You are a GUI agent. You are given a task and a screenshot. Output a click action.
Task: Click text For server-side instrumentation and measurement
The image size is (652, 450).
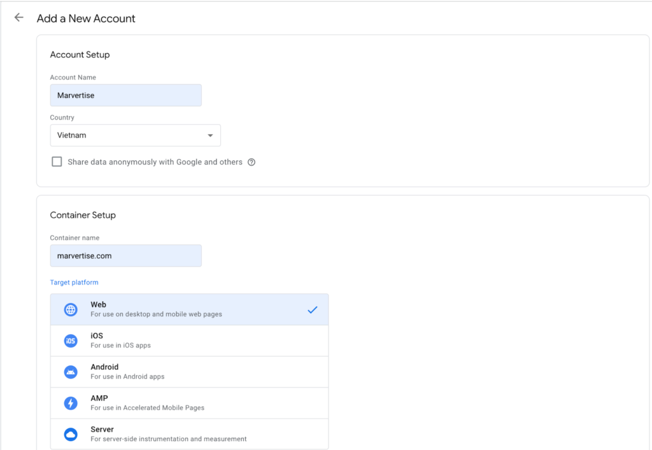[168, 439]
